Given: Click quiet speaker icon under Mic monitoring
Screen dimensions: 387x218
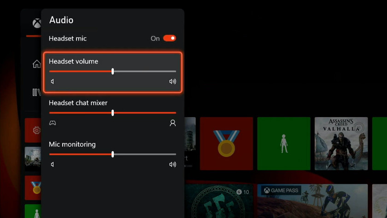Looking at the screenshot, I should coord(53,165).
